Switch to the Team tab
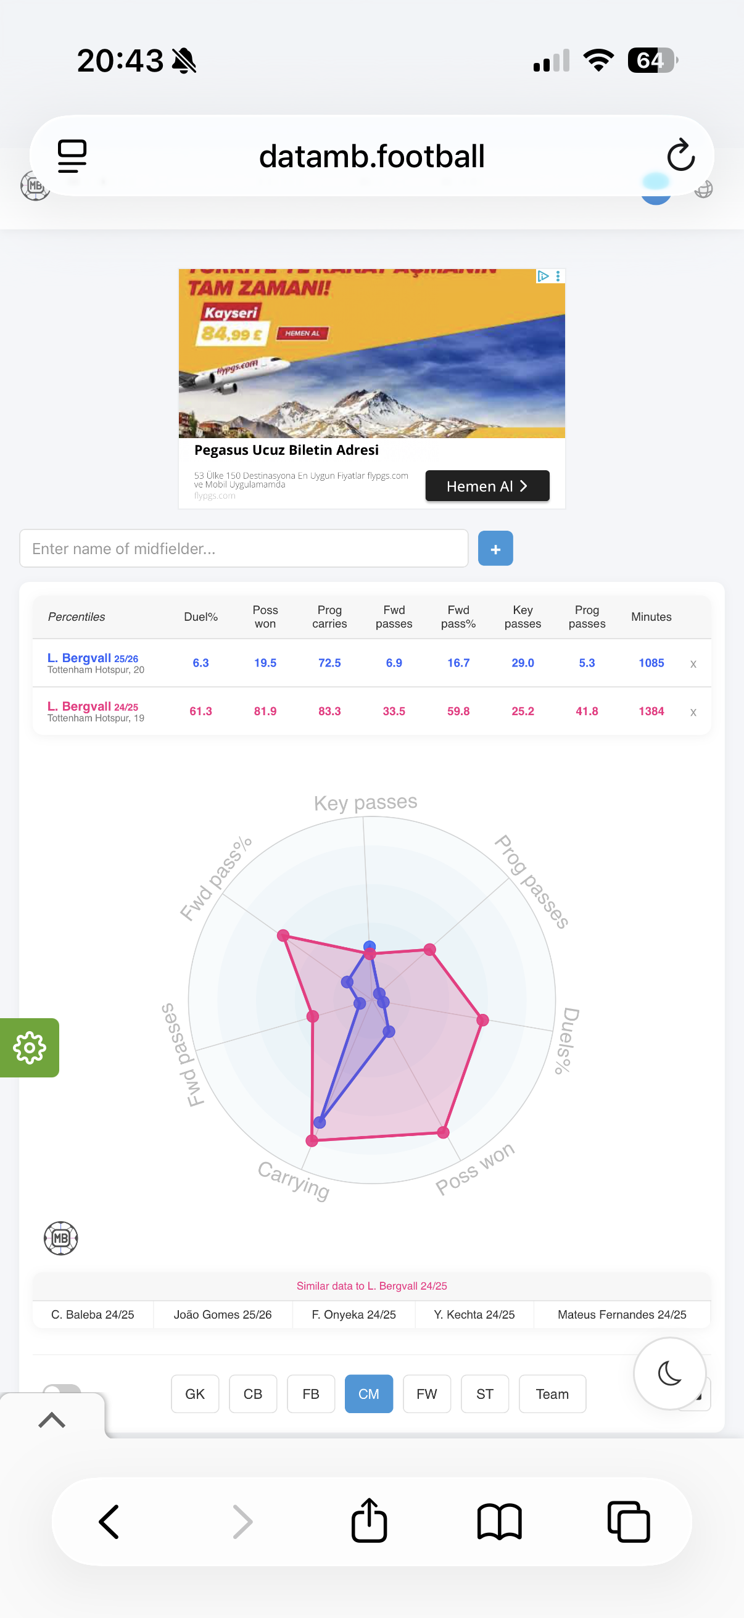 point(553,1394)
